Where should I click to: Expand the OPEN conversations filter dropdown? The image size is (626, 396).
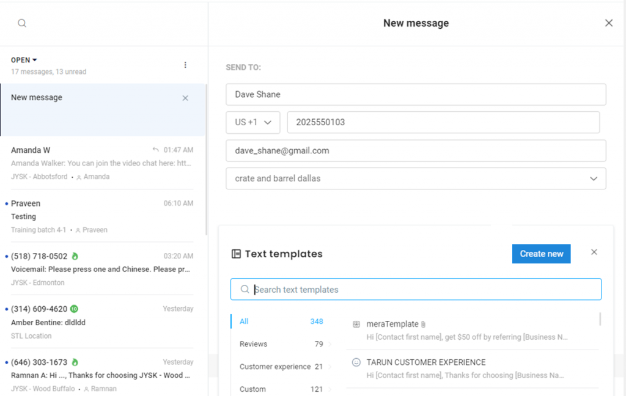coord(24,60)
